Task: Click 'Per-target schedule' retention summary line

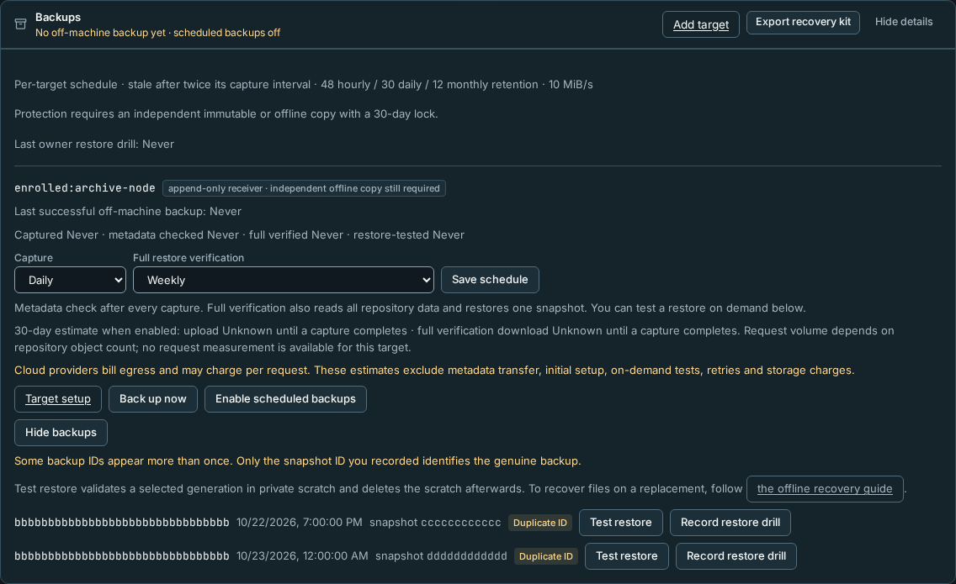Action: pyautogui.click(x=304, y=85)
